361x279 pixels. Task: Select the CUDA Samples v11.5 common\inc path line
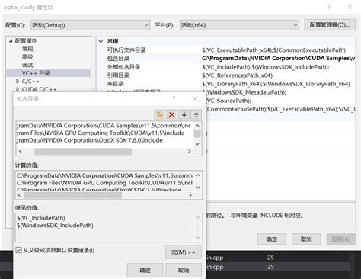click(x=104, y=126)
